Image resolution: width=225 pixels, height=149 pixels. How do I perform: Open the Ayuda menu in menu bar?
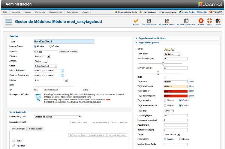click(85, 12)
